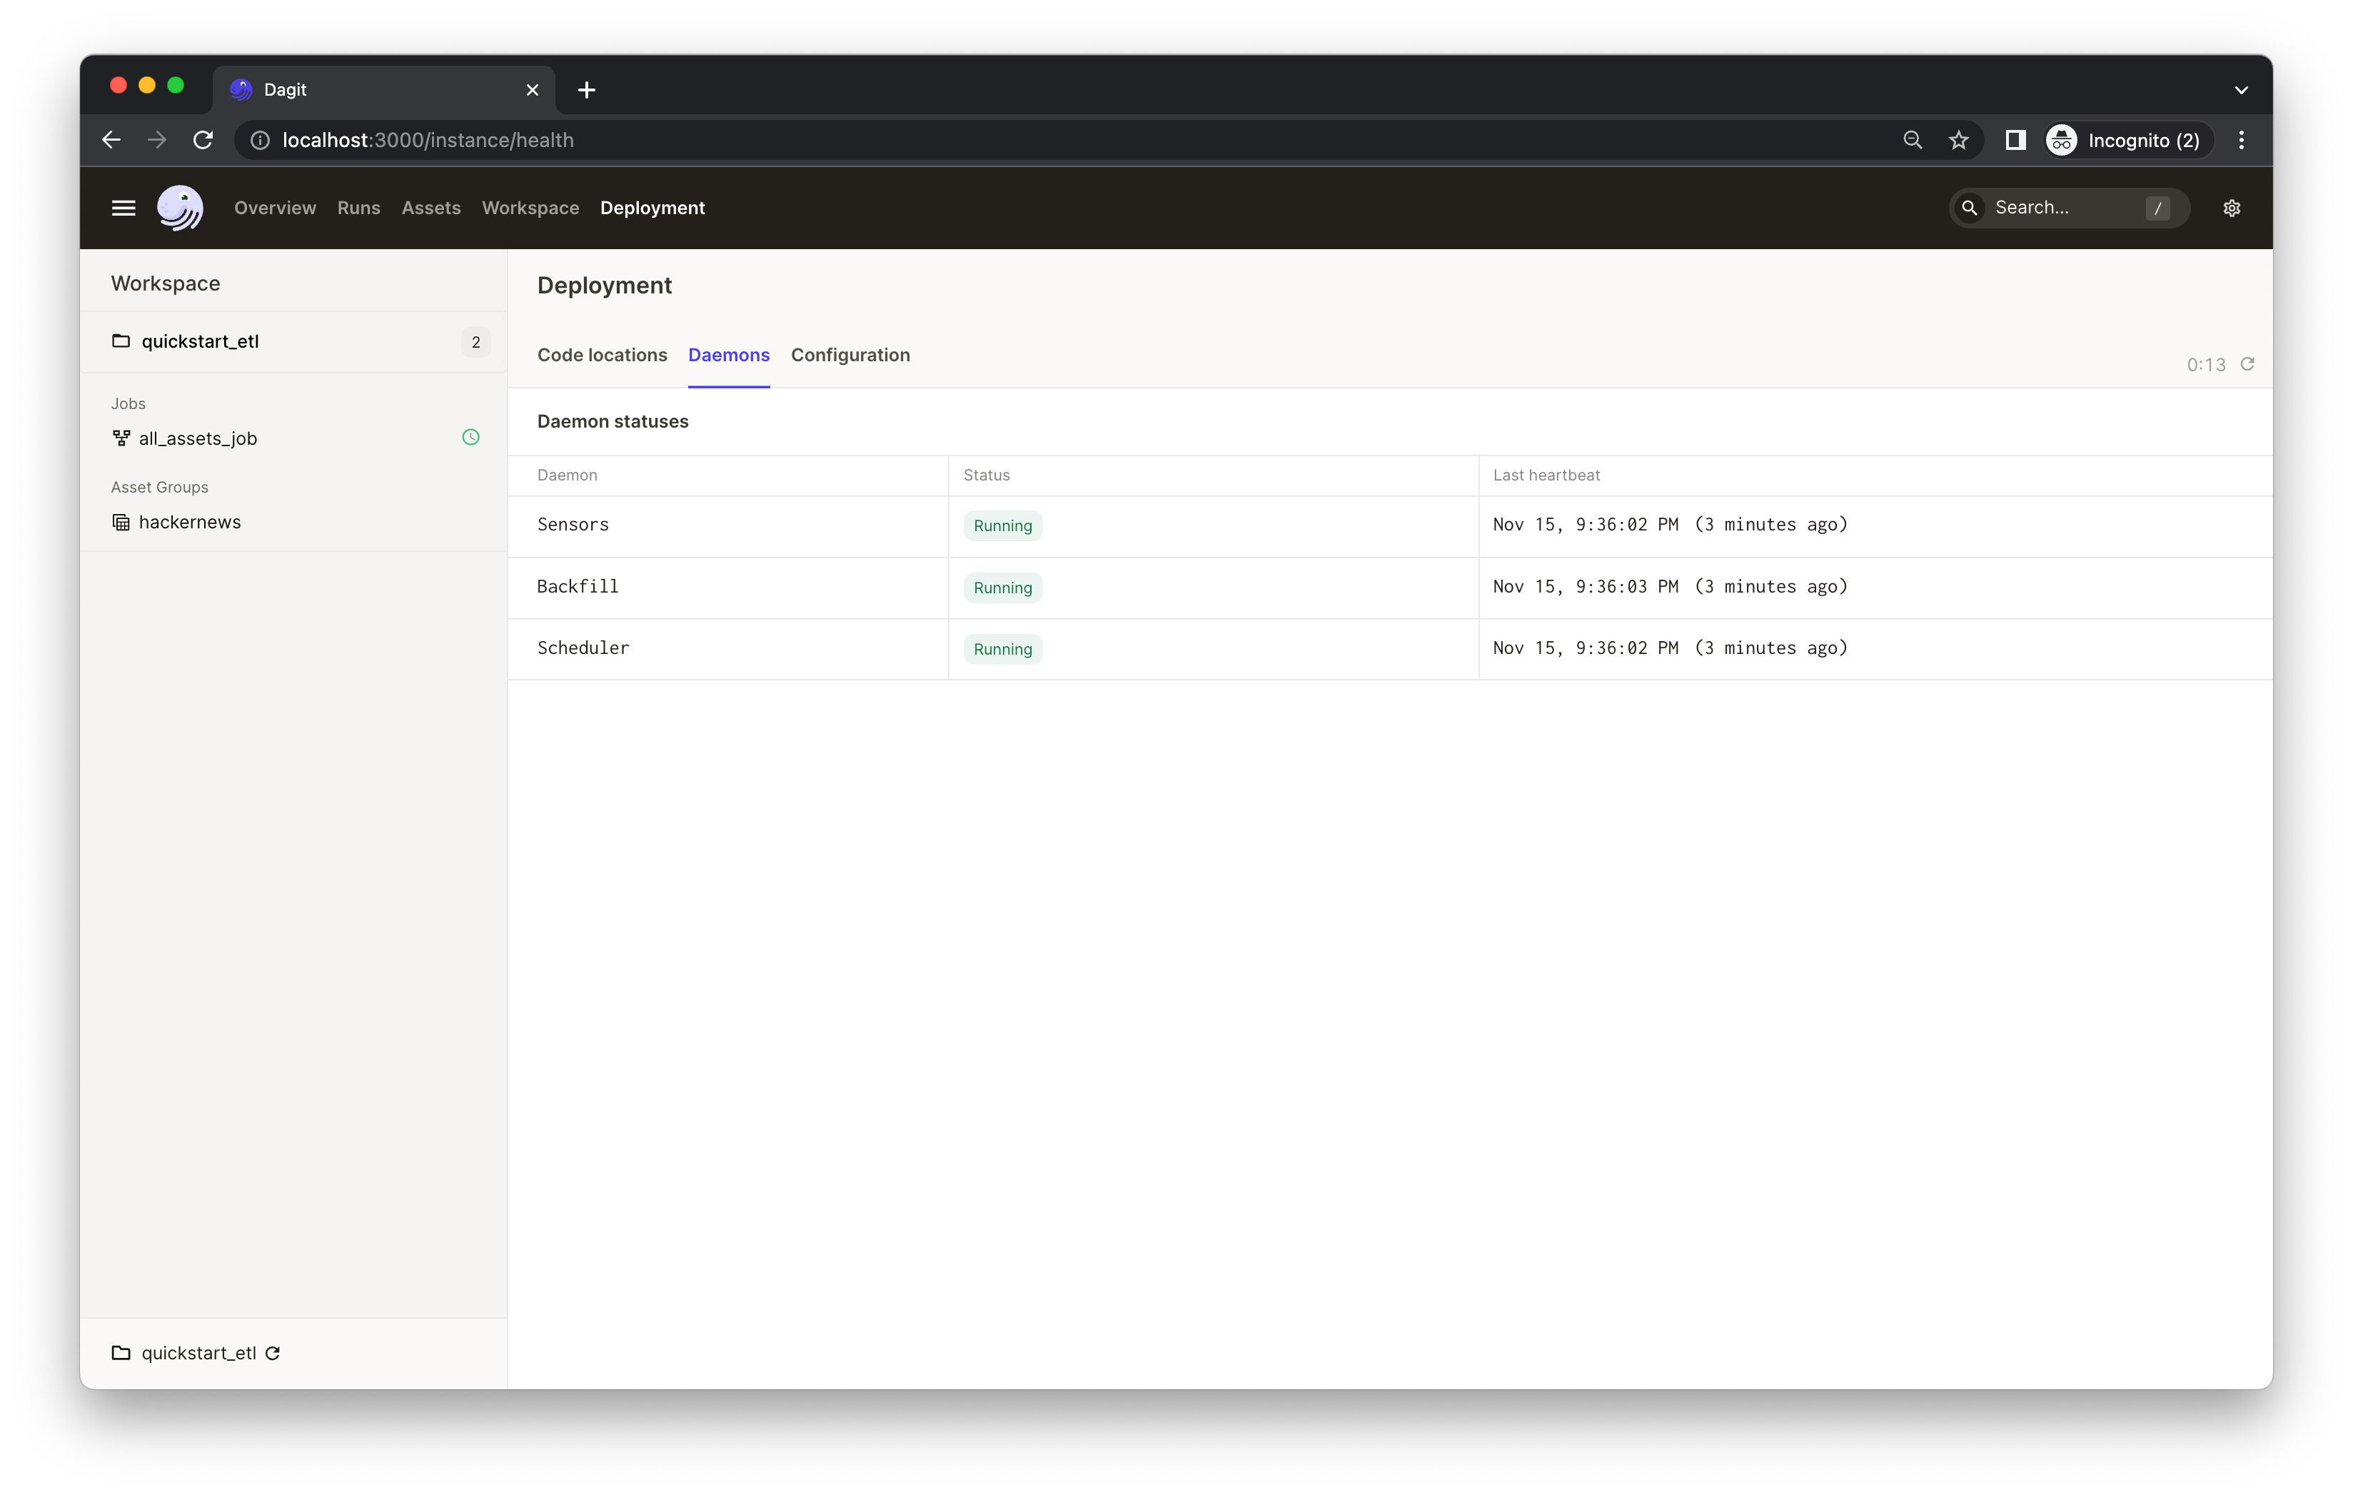The width and height of the screenshot is (2353, 1495).
Task: Click the browser reload page button
Action: point(203,140)
